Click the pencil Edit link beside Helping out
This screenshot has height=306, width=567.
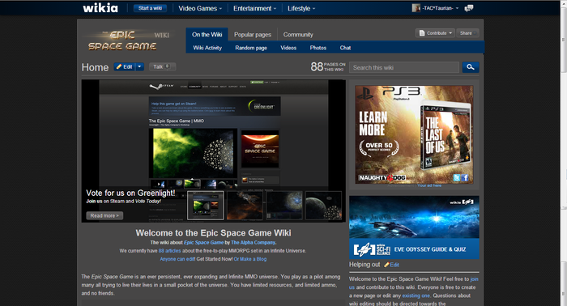[x=391, y=265]
